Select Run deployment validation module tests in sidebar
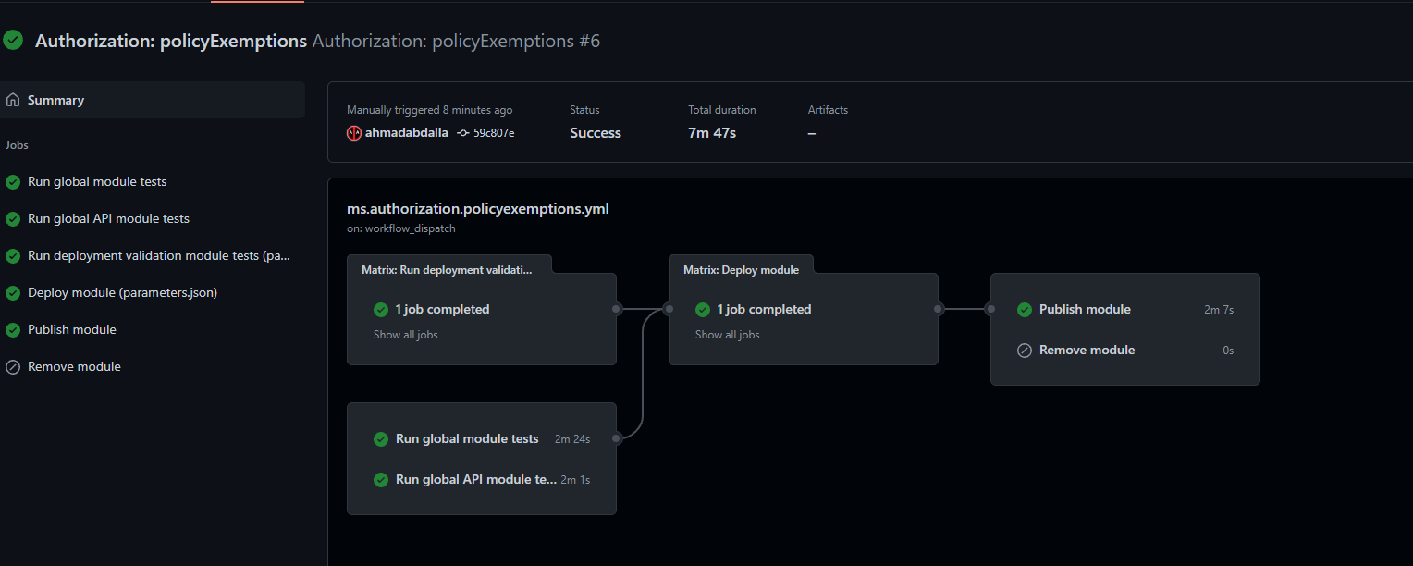The image size is (1413, 566). coord(159,256)
